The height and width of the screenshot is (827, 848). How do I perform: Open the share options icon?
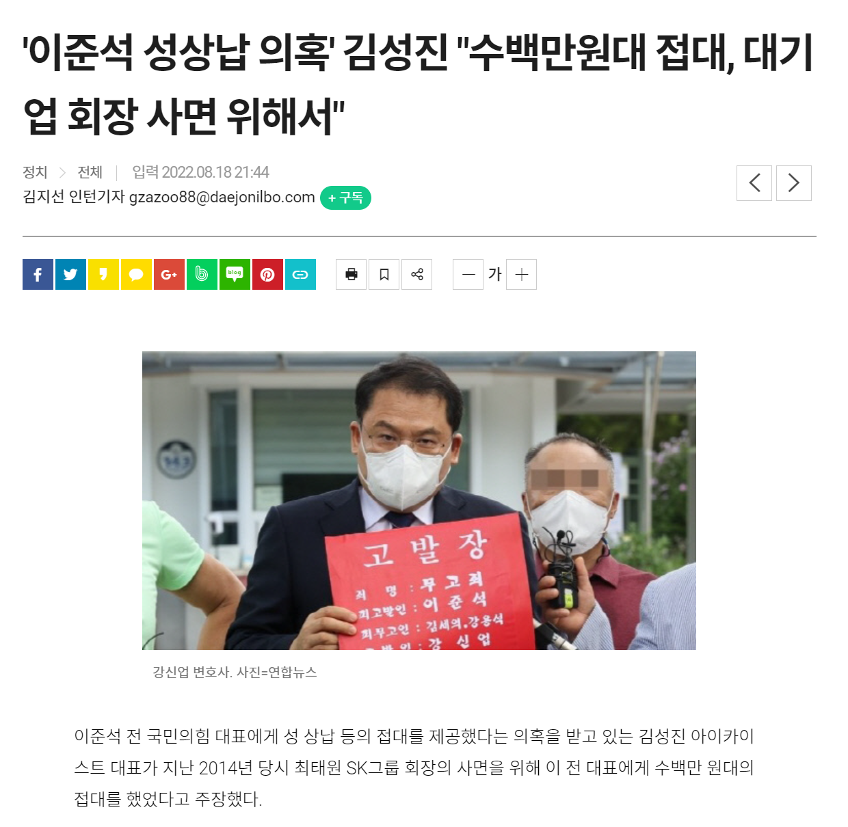(x=417, y=275)
